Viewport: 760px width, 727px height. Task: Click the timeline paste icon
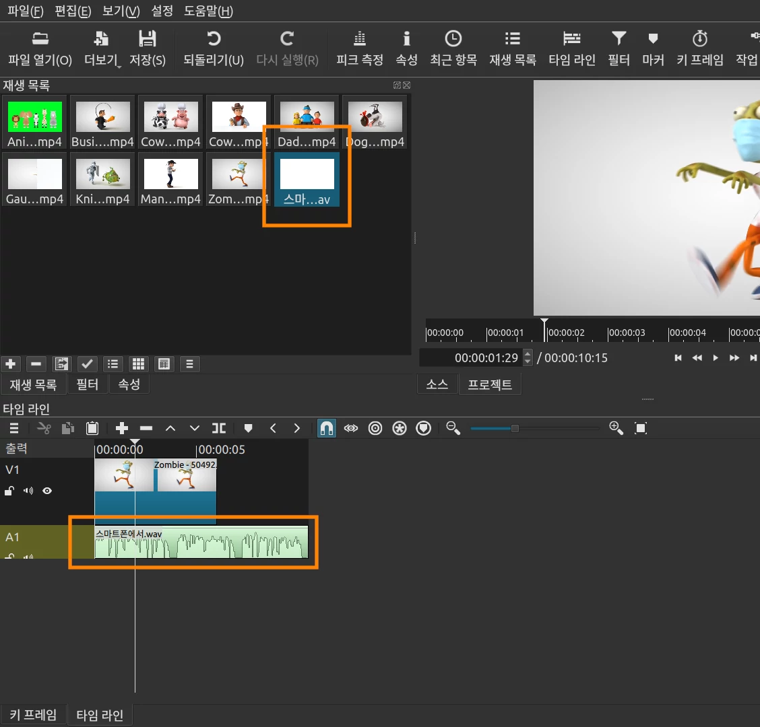92,428
